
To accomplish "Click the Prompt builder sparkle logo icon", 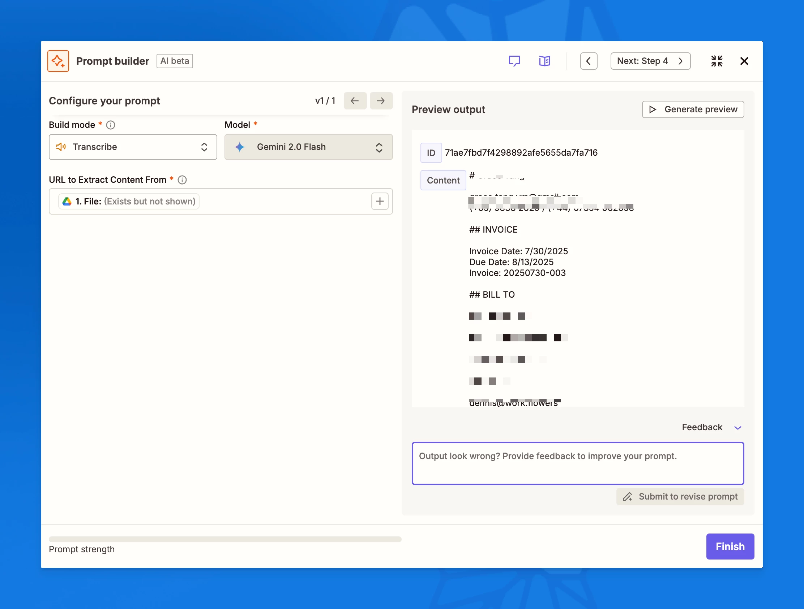I will click(x=58, y=61).
